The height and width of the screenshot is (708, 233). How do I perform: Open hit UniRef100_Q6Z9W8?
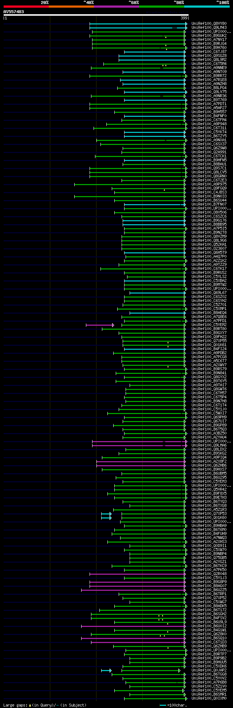209,148
